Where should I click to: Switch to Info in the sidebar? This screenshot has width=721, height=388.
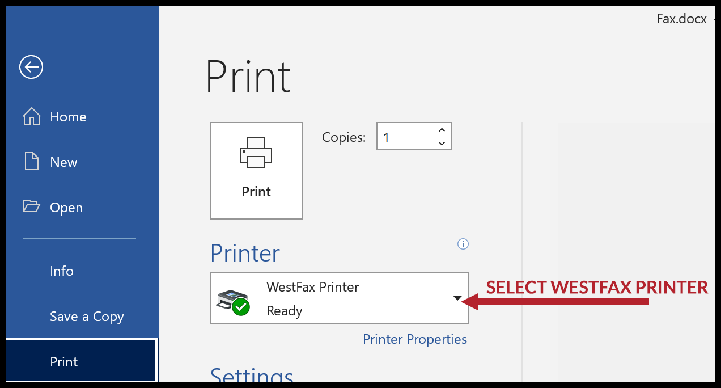tap(62, 271)
